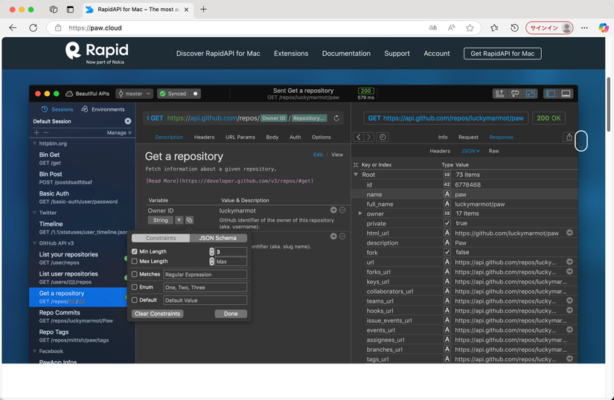Collapse the httpbin.org group
Viewport: 614px width, 400px height.
(34, 143)
